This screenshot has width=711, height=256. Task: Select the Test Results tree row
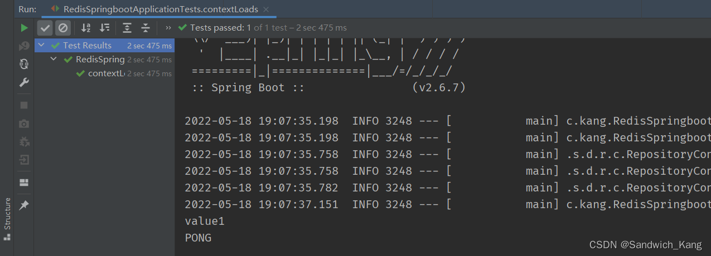(104, 46)
